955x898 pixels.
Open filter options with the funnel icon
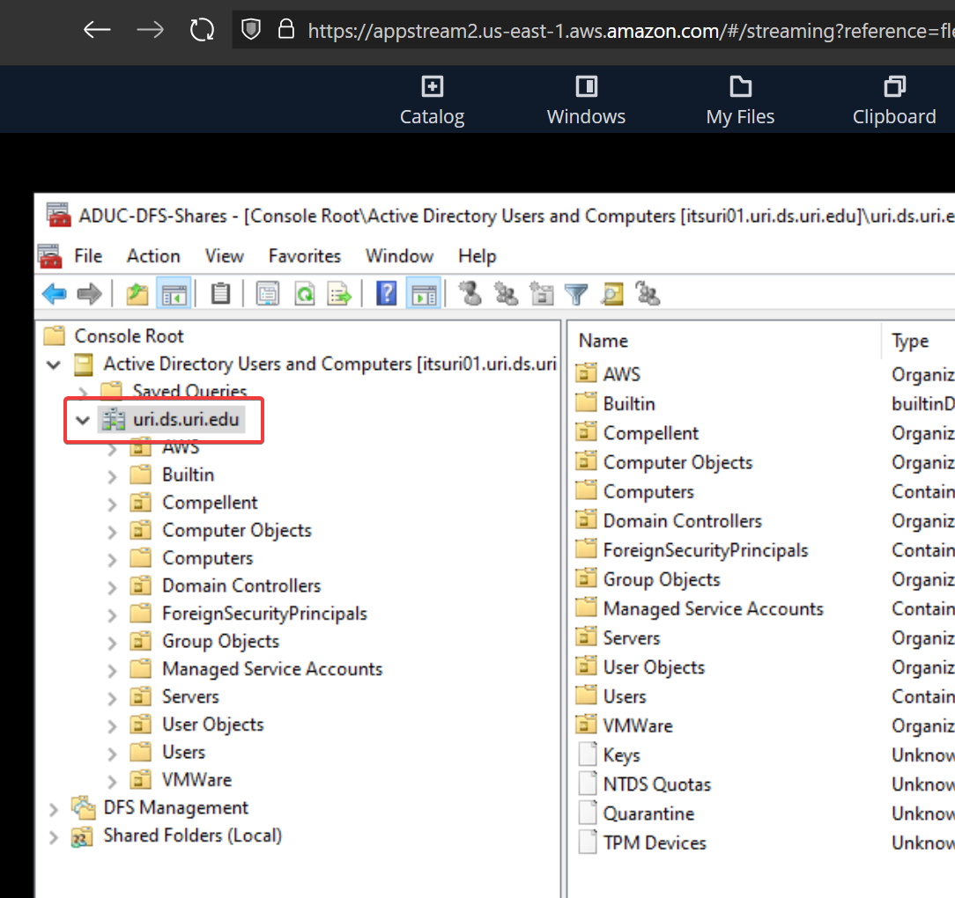pyautogui.click(x=575, y=294)
